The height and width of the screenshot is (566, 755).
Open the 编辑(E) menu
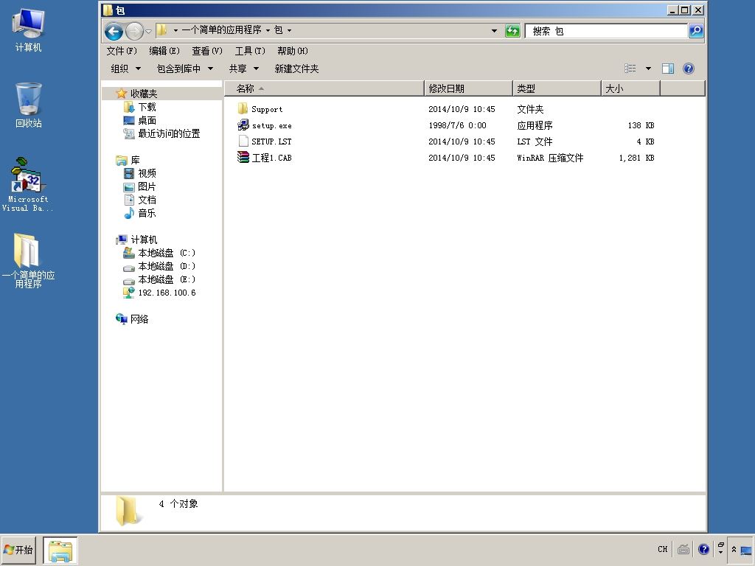point(164,51)
